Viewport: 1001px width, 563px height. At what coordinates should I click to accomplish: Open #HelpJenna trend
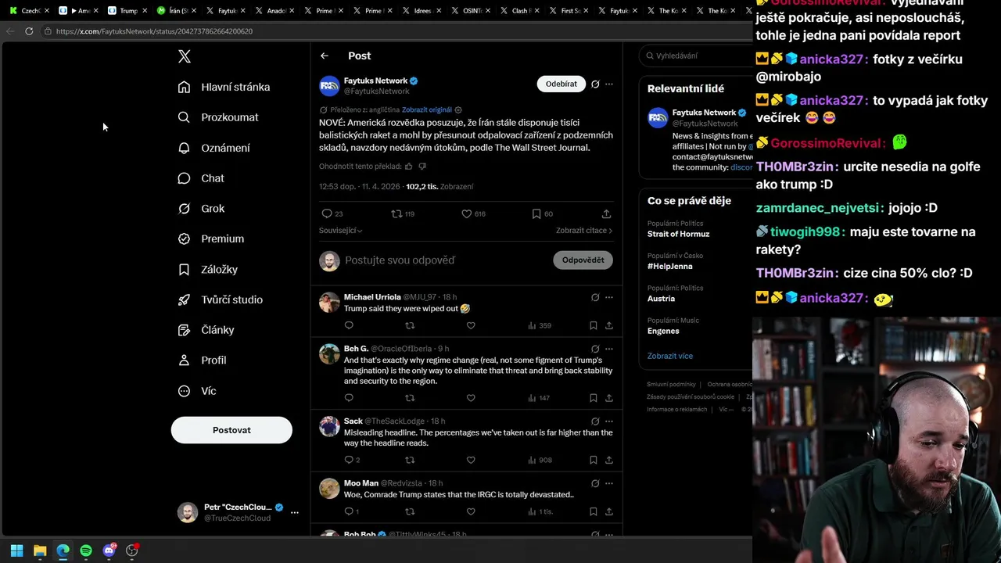click(x=669, y=266)
